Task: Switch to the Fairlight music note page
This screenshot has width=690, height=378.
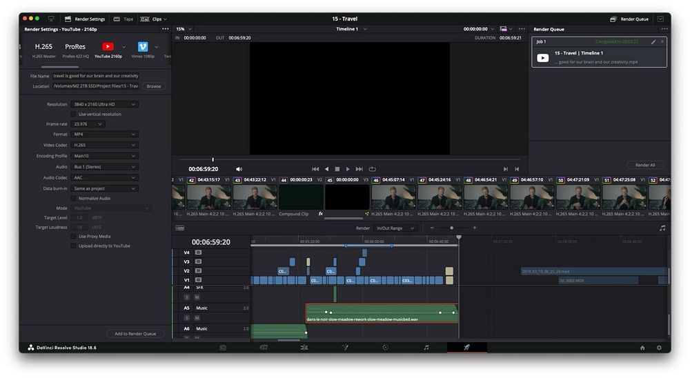Action: tap(426, 348)
